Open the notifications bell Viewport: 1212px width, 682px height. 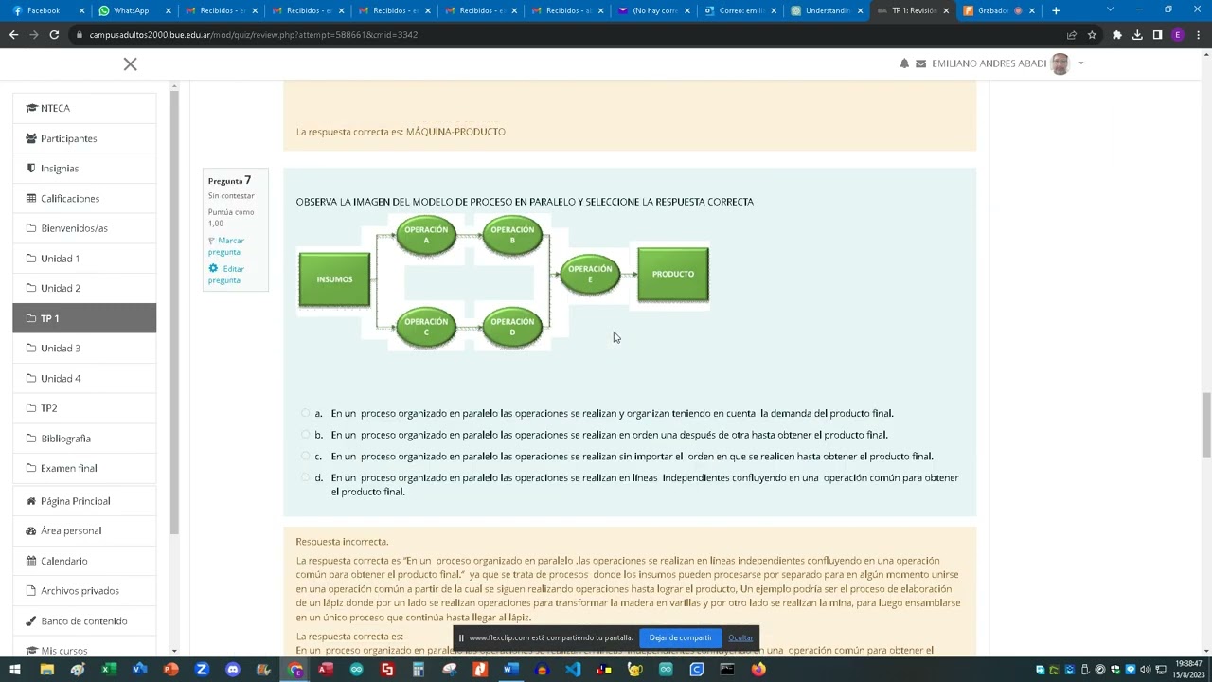(904, 63)
